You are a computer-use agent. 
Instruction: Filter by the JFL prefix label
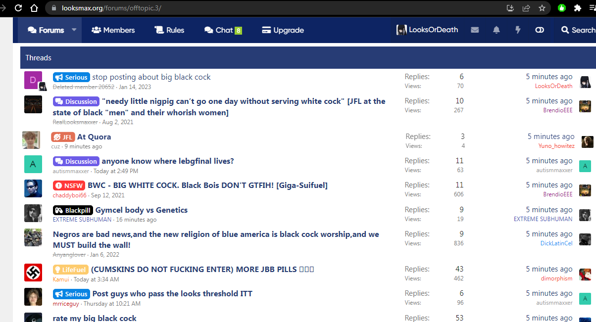[63, 137]
